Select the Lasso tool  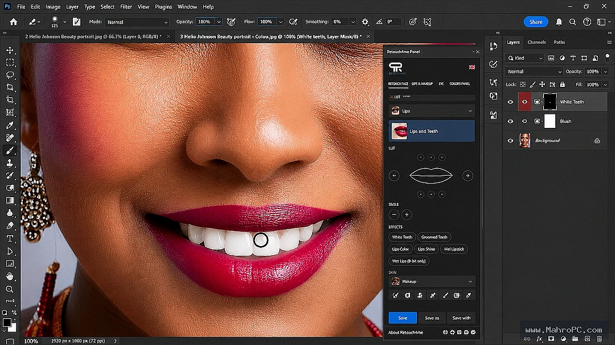[10, 75]
